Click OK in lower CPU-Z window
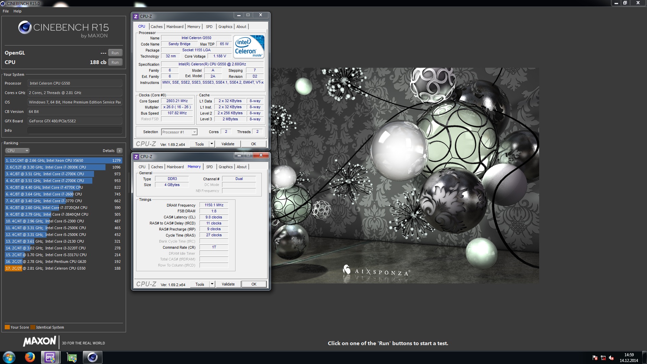Viewport: 647px width, 364px height. point(254,284)
